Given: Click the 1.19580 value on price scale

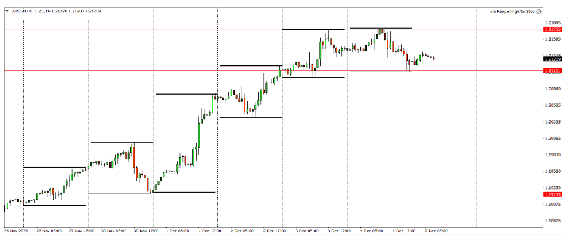Looking at the screenshot, I should point(552,171).
